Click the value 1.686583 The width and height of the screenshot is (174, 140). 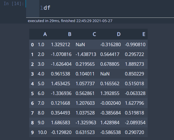point(60,123)
